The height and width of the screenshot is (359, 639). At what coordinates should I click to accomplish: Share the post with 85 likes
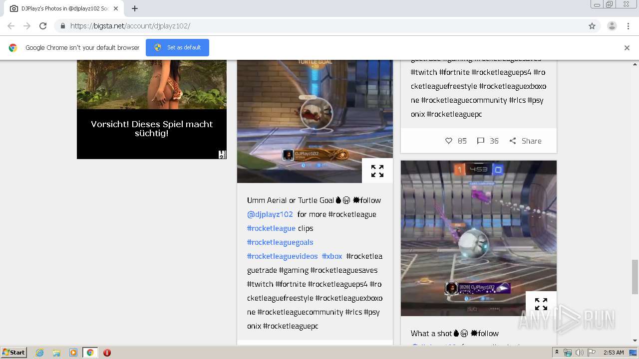525,141
